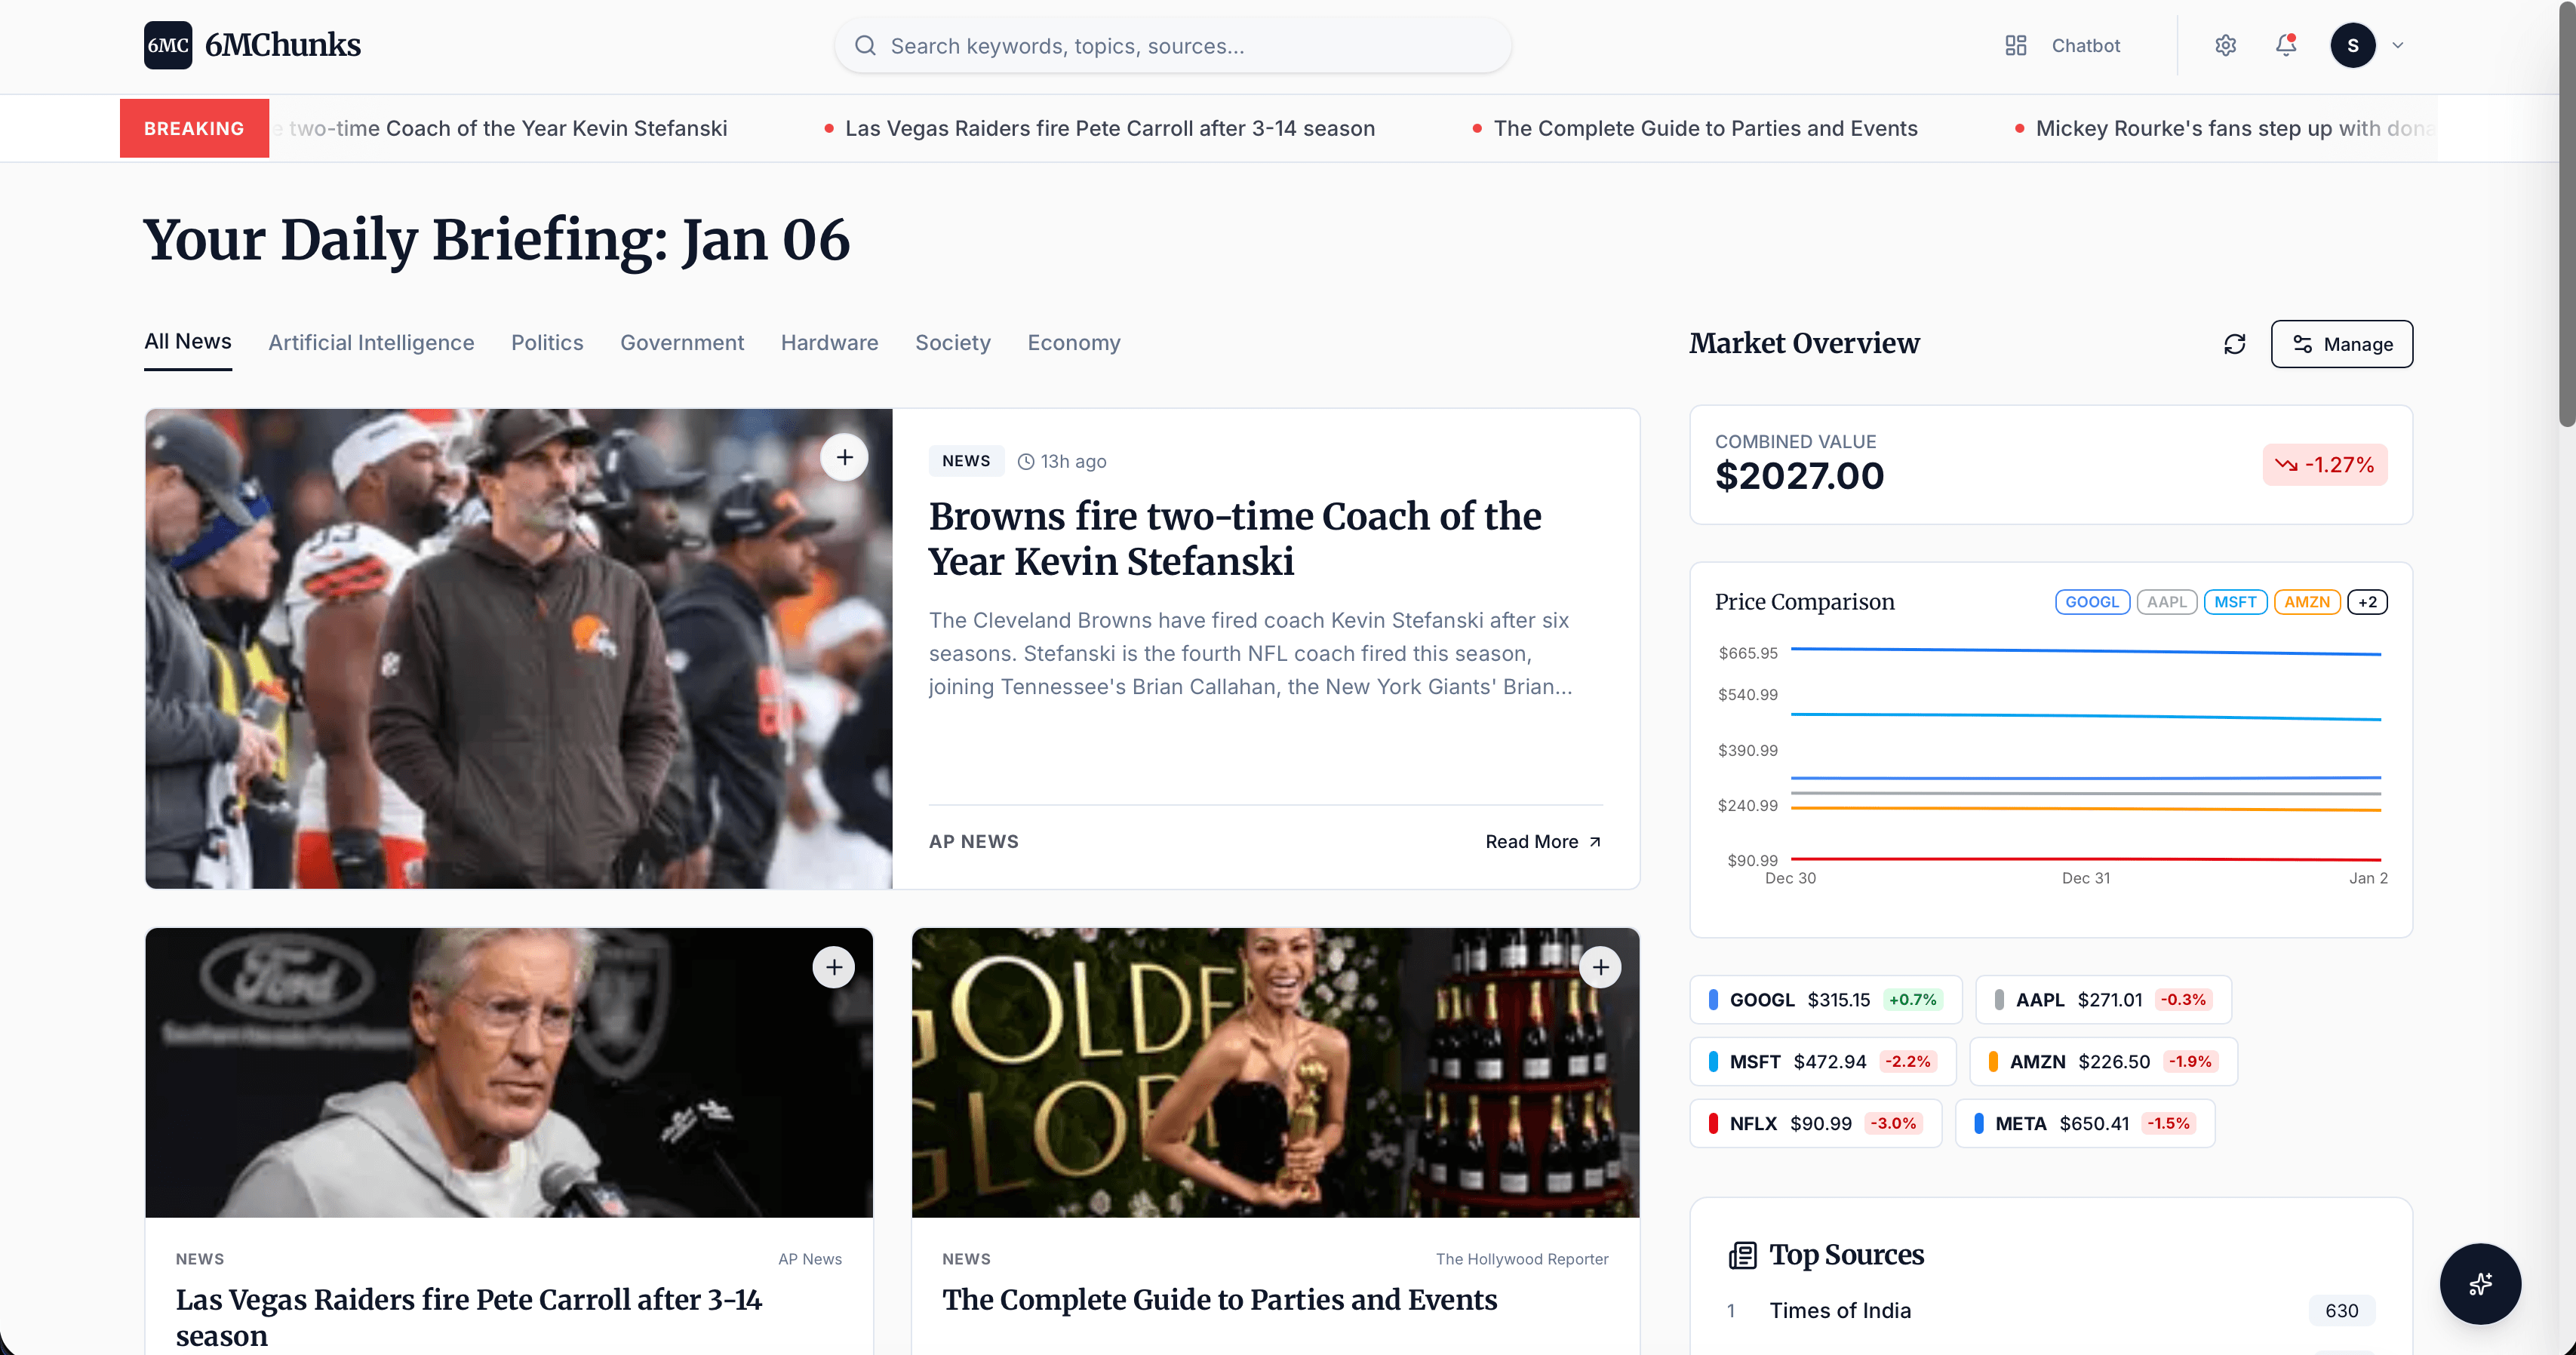Toggle the MSFT series chip

click(x=2235, y=602)
